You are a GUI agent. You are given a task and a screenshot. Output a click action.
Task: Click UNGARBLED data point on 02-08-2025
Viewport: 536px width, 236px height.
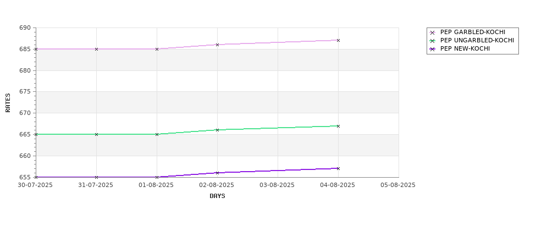click(217, 130)
